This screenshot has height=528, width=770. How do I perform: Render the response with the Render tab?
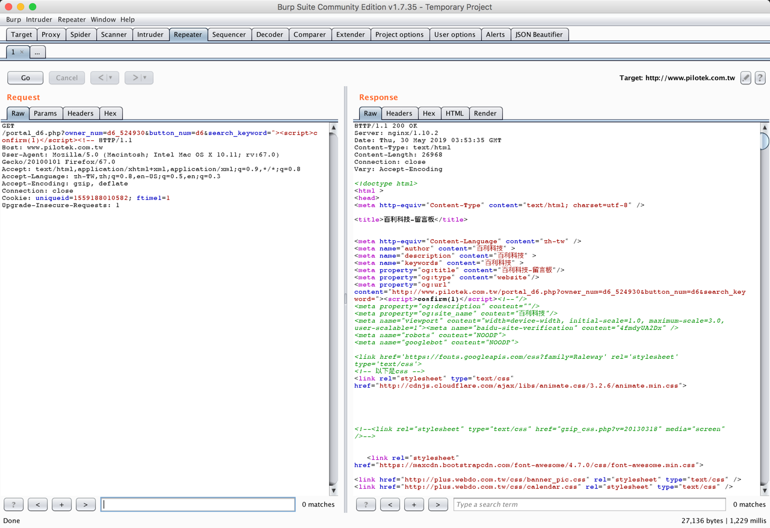coord(485,113)
